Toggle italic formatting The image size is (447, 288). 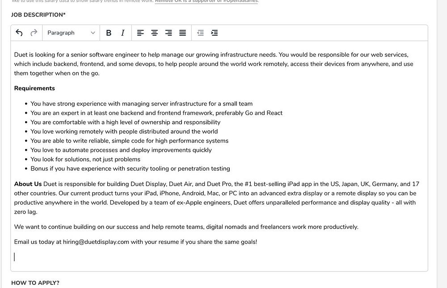(x=123, y=33)
